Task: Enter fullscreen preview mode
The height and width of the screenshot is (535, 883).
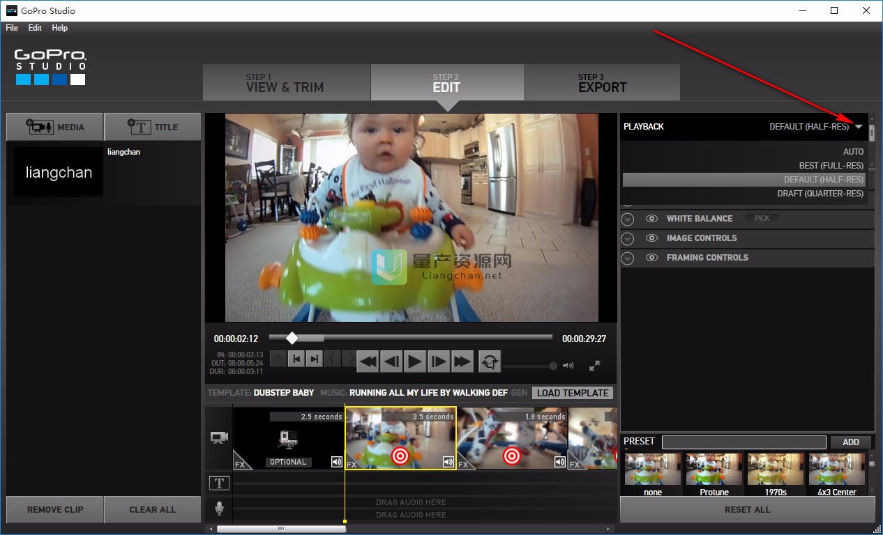Action: tap(595, 366)
